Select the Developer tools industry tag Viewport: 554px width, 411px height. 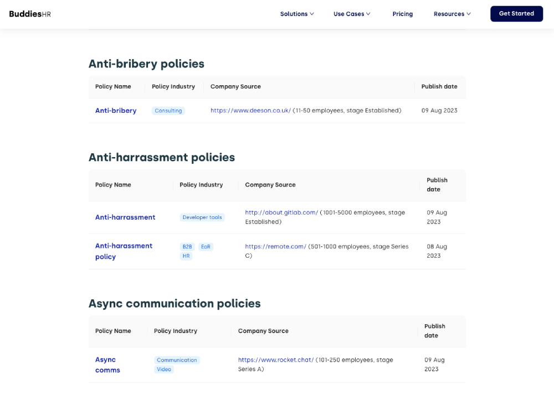pyautogui.click(x=202, y=217)
